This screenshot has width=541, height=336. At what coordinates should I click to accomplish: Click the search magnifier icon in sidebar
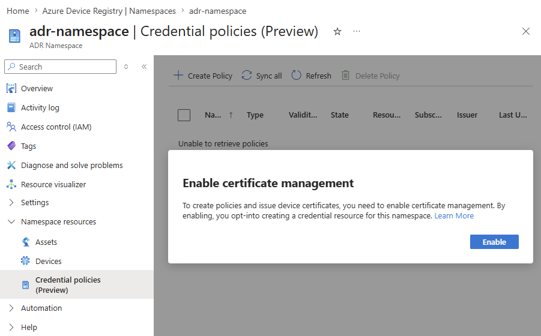[x=12, y=66]
